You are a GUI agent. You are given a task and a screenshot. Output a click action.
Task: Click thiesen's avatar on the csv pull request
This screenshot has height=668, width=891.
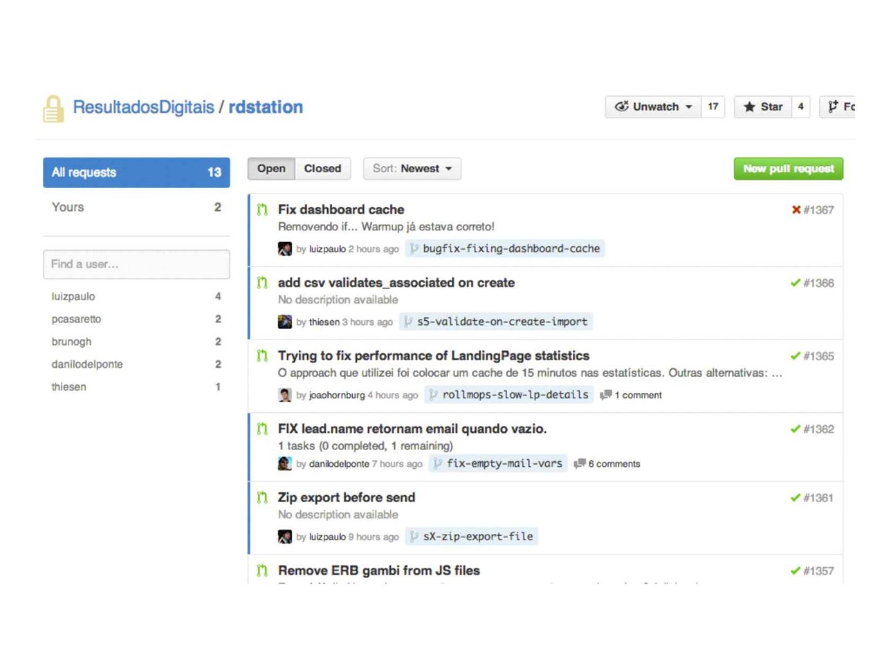click(x=285, y=322)
